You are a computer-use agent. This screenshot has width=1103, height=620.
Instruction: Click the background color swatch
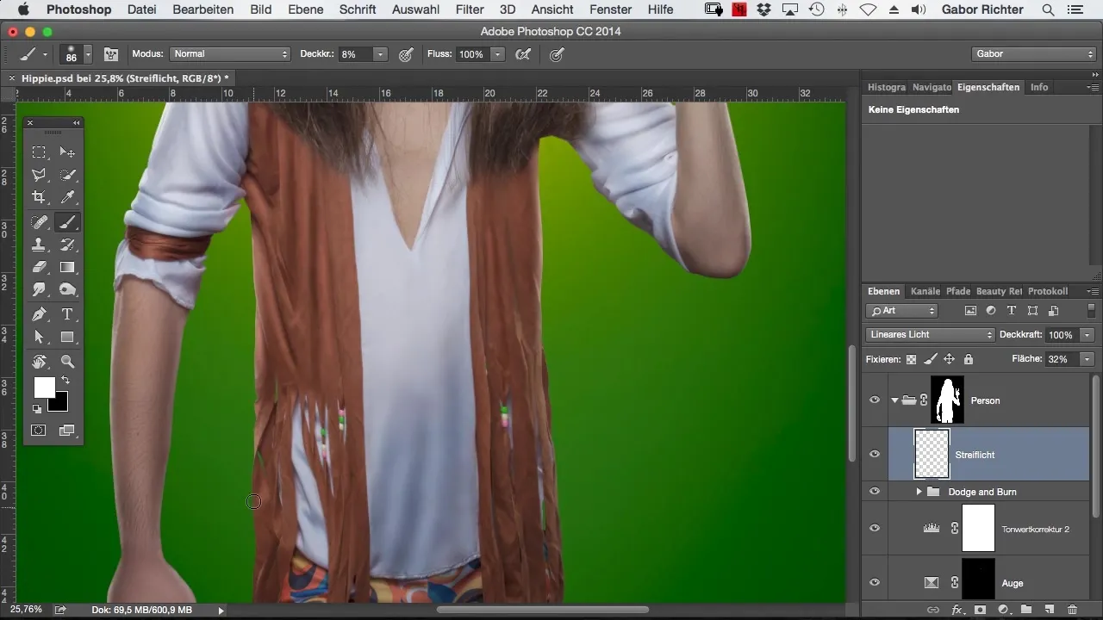coord(60,404)
